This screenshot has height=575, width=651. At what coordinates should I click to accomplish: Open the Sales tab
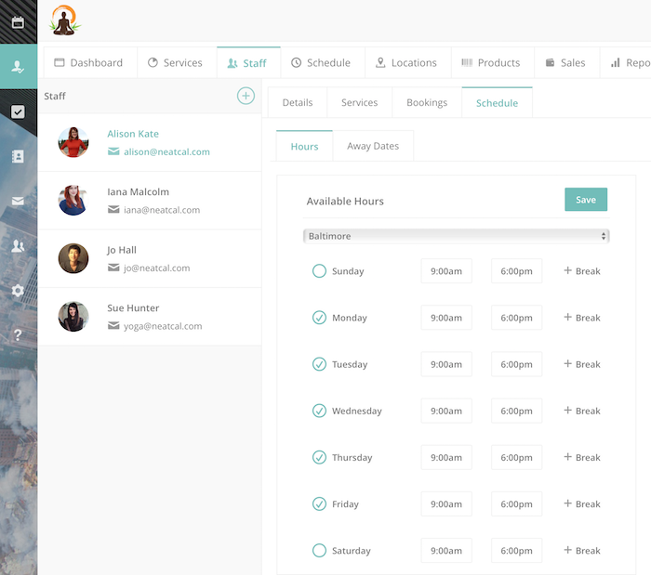(567, 62)
